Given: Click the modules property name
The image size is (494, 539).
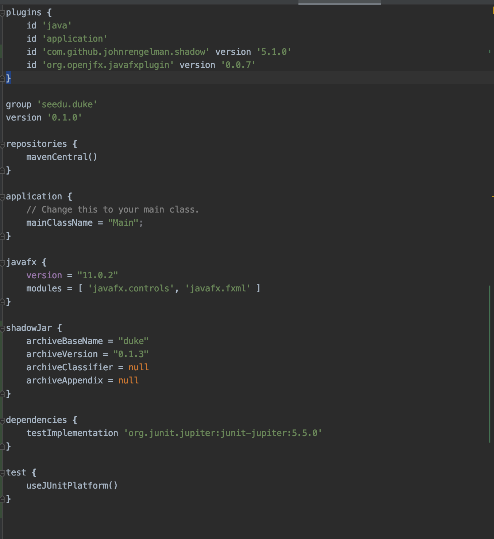Looking at the screenshot, I should [44, 288].
